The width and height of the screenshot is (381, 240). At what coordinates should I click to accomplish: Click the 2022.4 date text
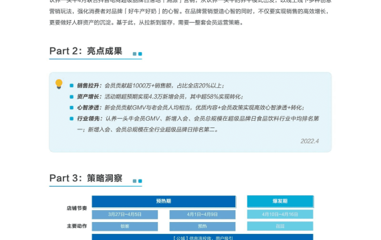pos(309,141)
